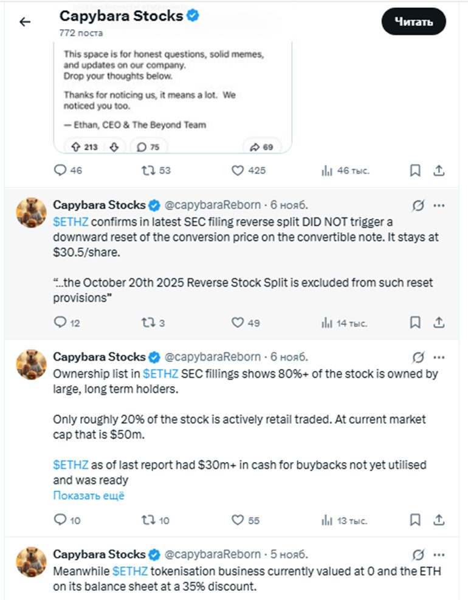View analytics of ownership list post

pos(327,520)
